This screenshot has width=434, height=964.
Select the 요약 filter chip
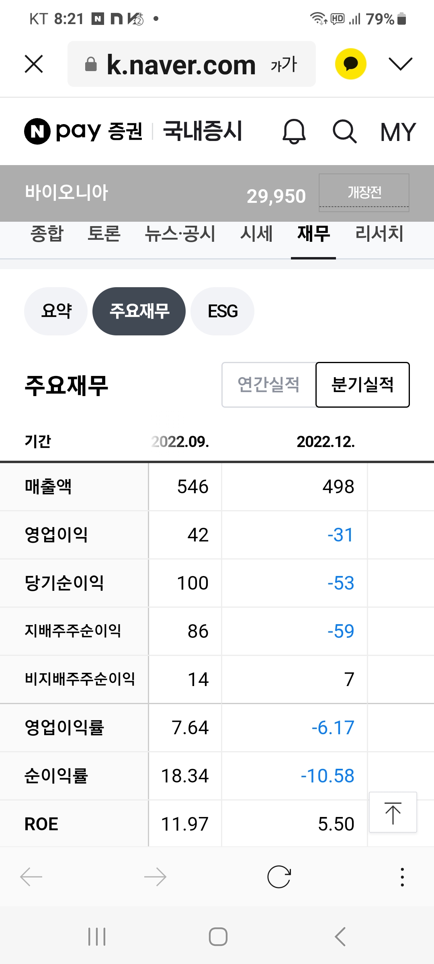[x=56, y=311]
